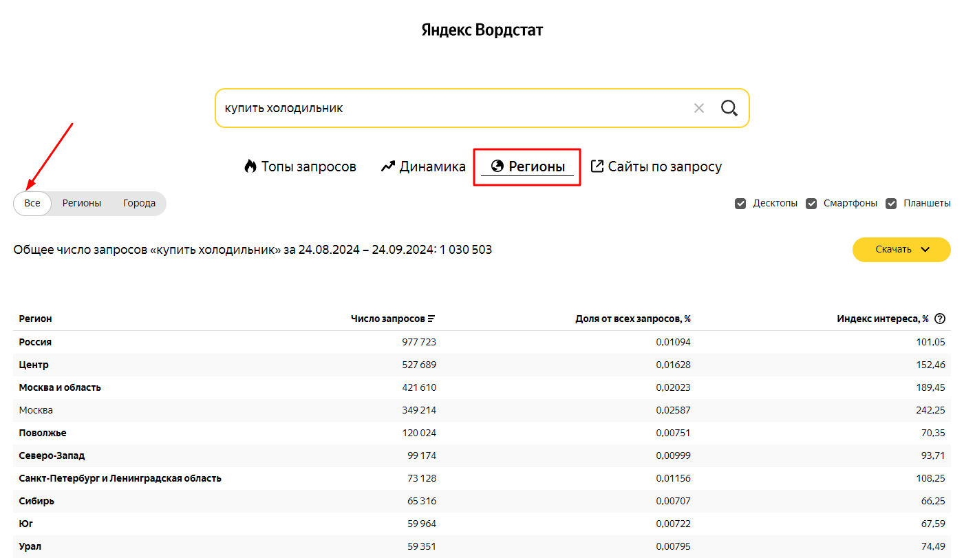This screenshot has height=558, width=964.
Task: Clear the search field with the X icon
Action: click(x=699, y=108)
